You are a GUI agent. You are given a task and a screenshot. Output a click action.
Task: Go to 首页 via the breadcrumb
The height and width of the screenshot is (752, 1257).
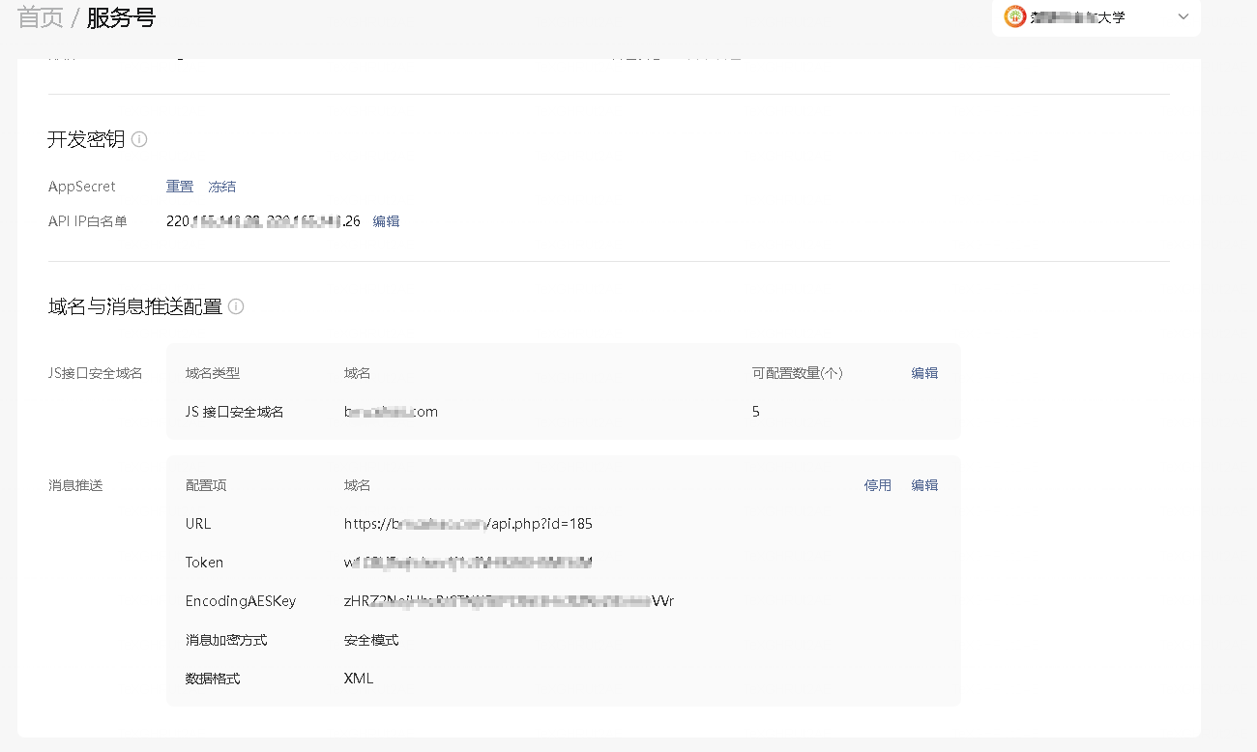pos(41,17)
